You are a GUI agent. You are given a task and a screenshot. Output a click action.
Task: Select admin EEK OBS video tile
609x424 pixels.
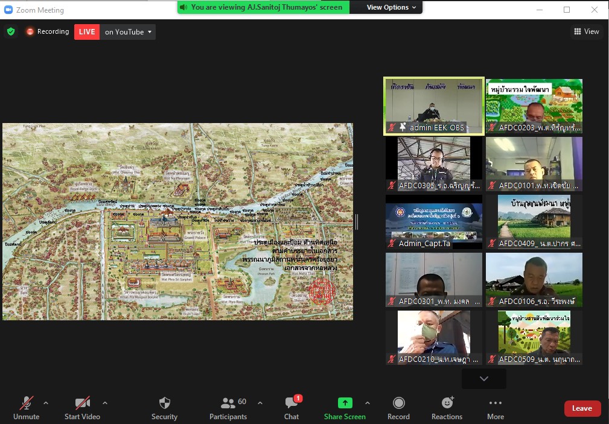point(434,106)
